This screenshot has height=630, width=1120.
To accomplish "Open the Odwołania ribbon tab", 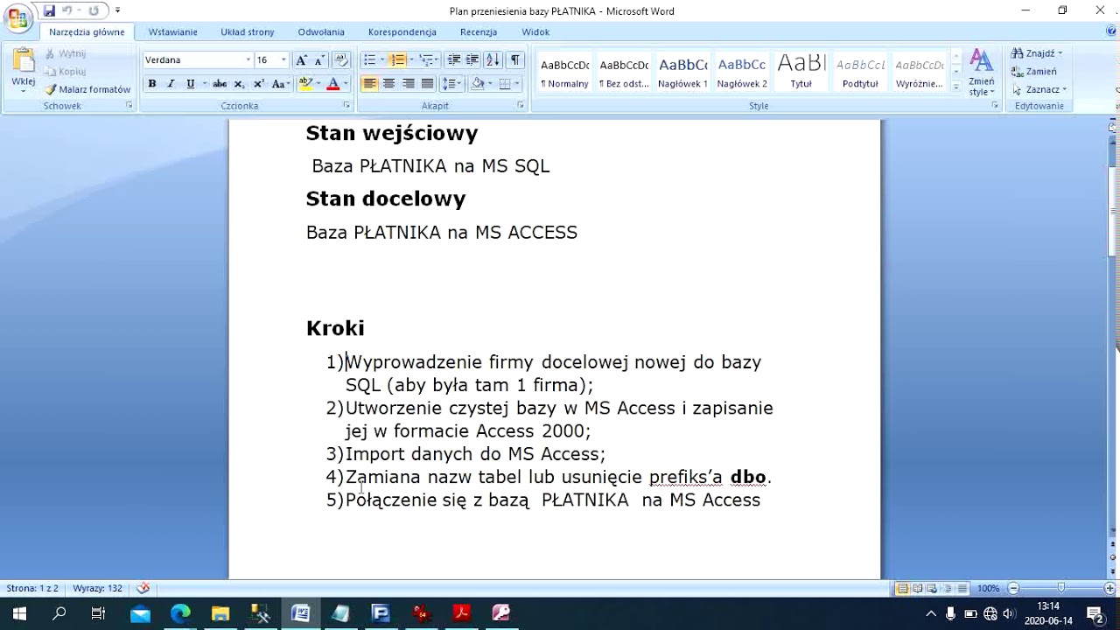I will [x=321, y=32].
